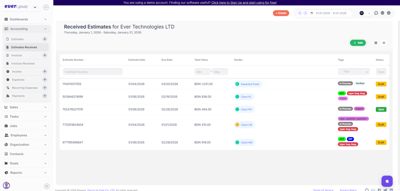The height and width of the screenshot is (191, 400).
Task: Switch to table list view
Action: pyautogui.click(x=384, y=43)
